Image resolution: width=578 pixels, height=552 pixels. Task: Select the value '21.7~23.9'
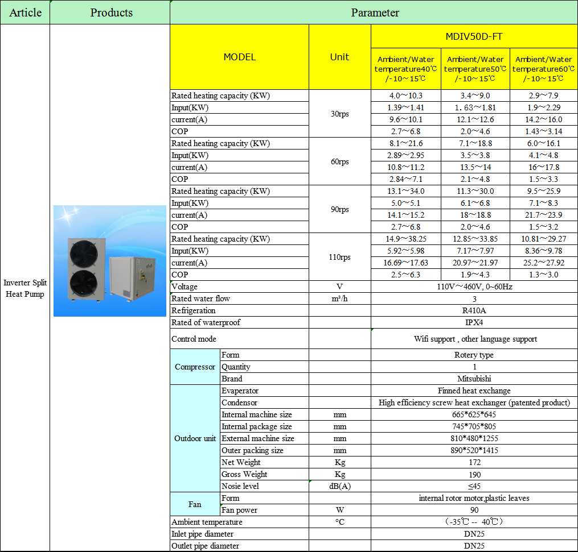click(544, 215)
